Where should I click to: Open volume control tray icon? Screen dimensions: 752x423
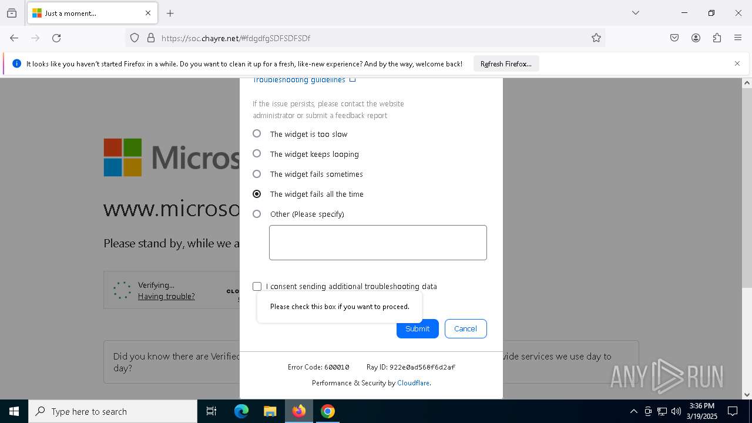pyautogui.click(x=676, y=411)
